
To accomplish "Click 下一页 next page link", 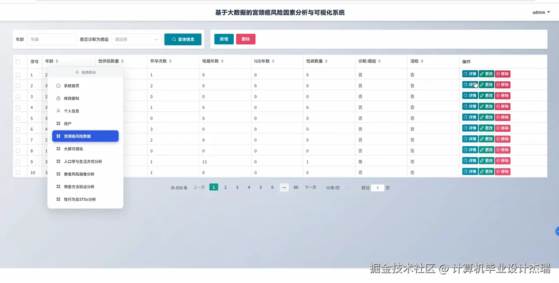I will [x=311, y=188].
